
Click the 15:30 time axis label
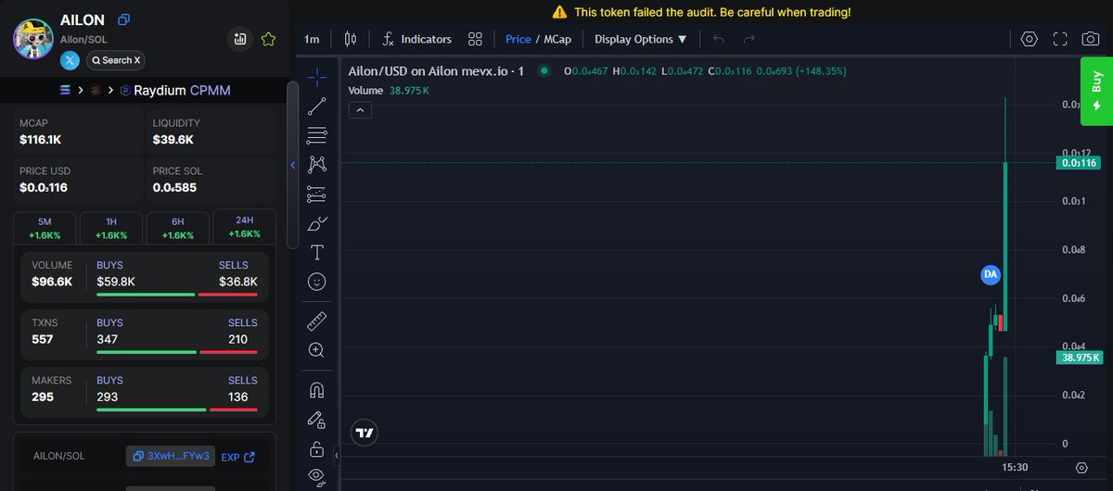click(x=1015, y=468)
